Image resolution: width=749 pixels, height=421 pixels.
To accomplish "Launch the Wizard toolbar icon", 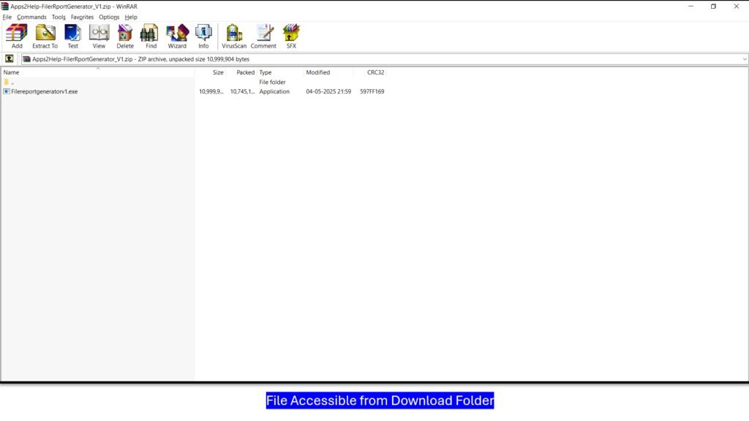I will [x=177, y=36].
